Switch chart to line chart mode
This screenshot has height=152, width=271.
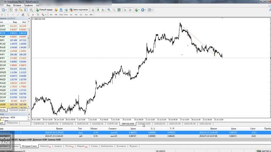[x=103, y=10]
